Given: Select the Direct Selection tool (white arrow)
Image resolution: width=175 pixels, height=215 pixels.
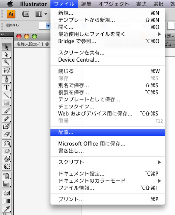Looking at the screenshot, I should click(7, 55).
